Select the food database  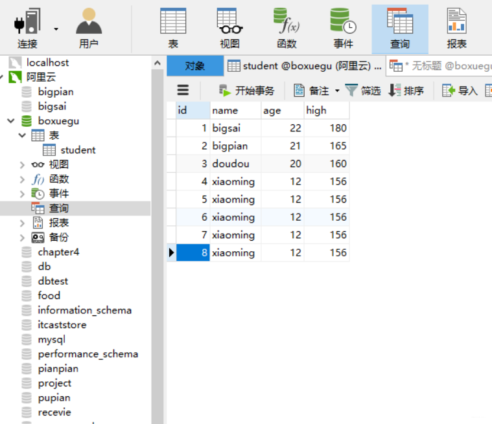(x=49, y=296)
